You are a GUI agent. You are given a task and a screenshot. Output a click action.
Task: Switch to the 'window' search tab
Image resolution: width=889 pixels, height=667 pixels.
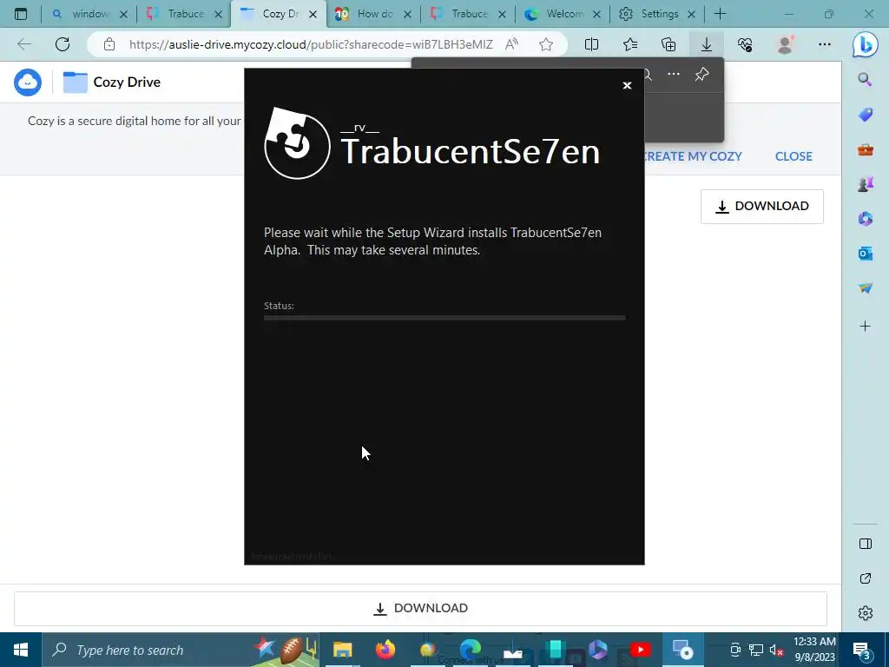[89, 14]
